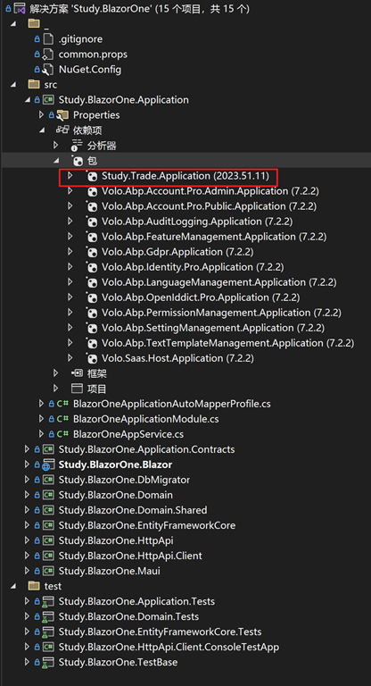The image size is (371, 686).
Task: Click the .gitignore file icon
Action: 48,39
